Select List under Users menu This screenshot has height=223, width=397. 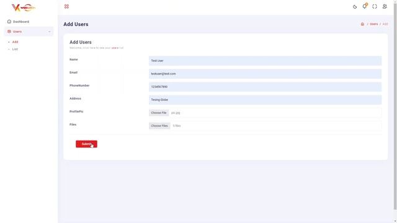click(15, 50)
